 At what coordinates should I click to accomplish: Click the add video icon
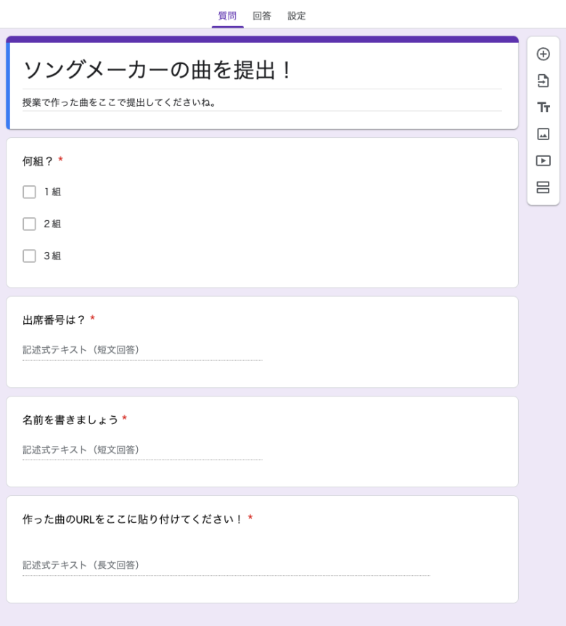pos(543,160)
